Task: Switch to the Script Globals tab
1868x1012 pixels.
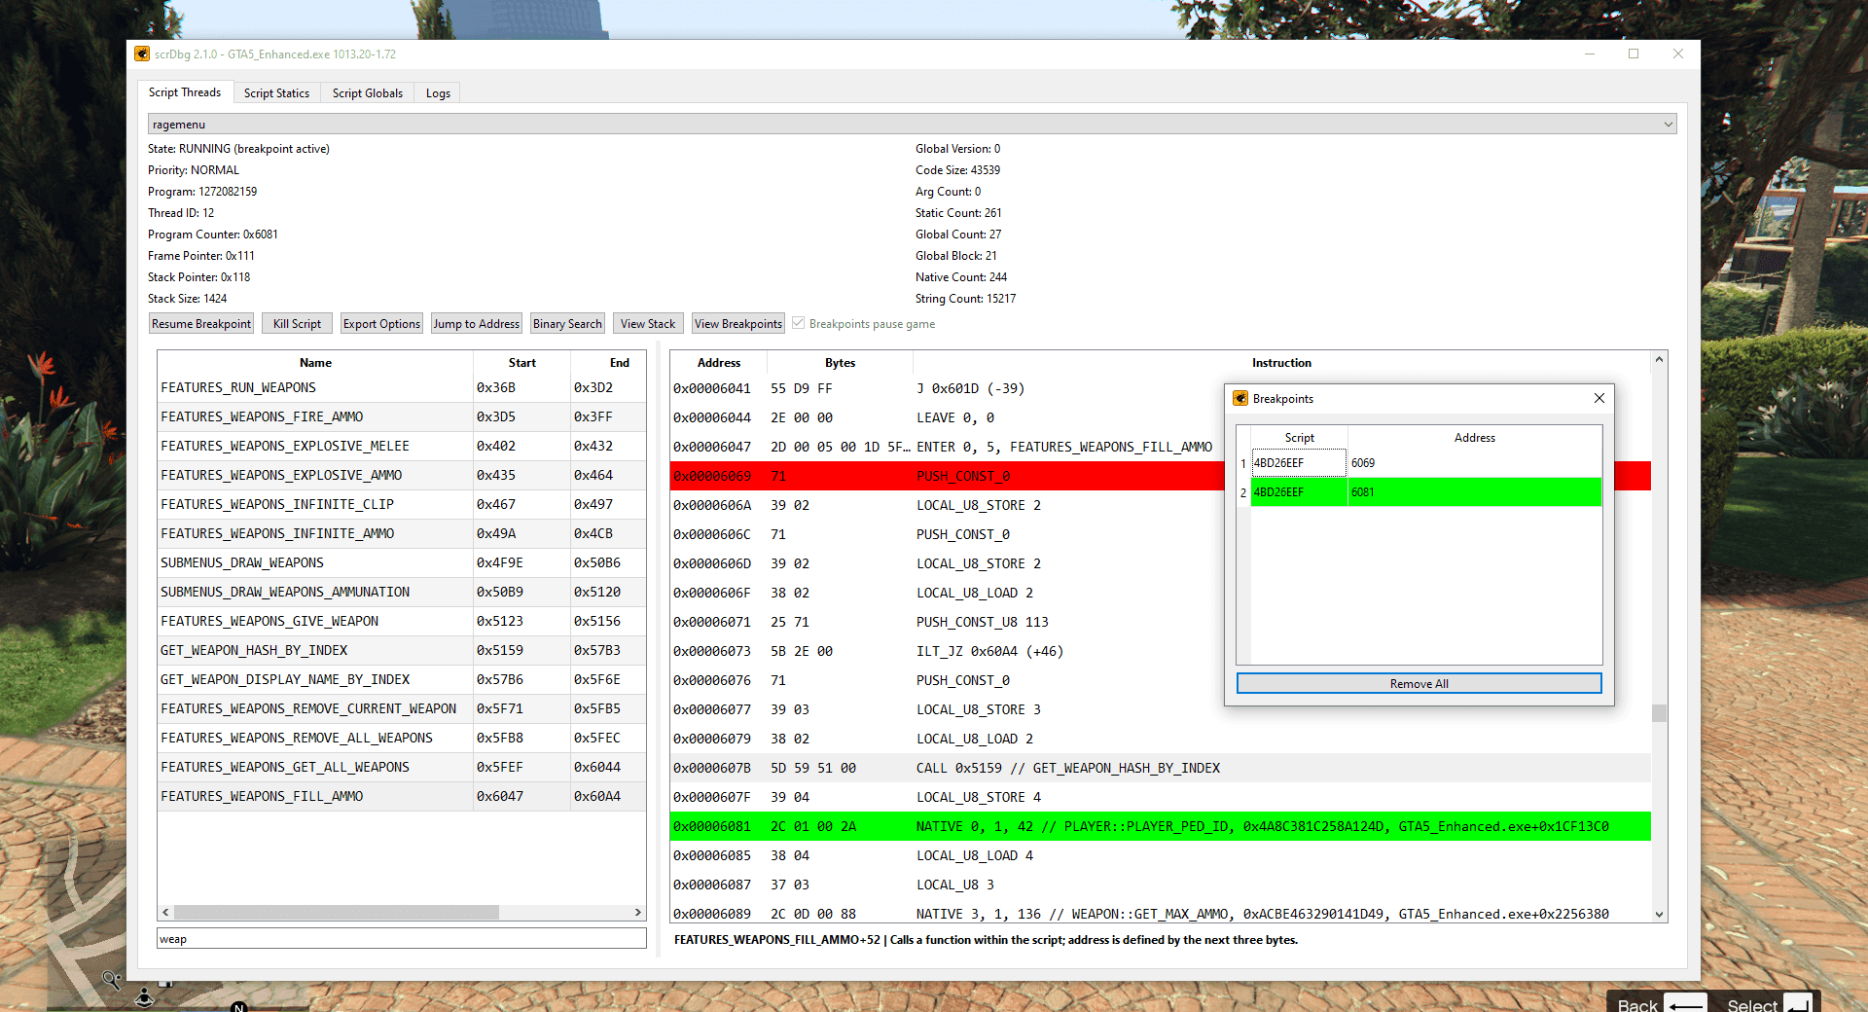Action: (x=367, y=92)
